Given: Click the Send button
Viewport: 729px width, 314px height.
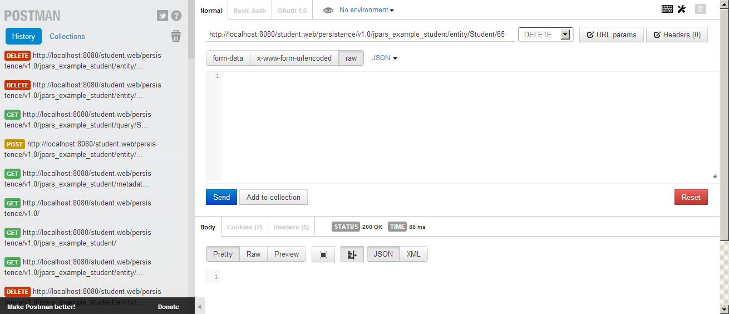Looking at the screenshot, I should point(221,197).
